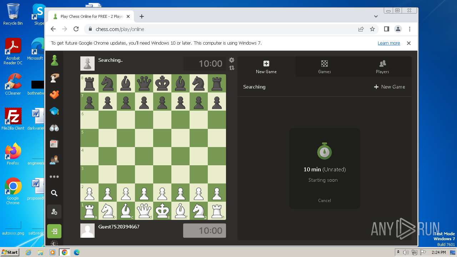Select the CCleaner desktop icon
This screenshot has height=257, width=457.
(x=13, y=84)
